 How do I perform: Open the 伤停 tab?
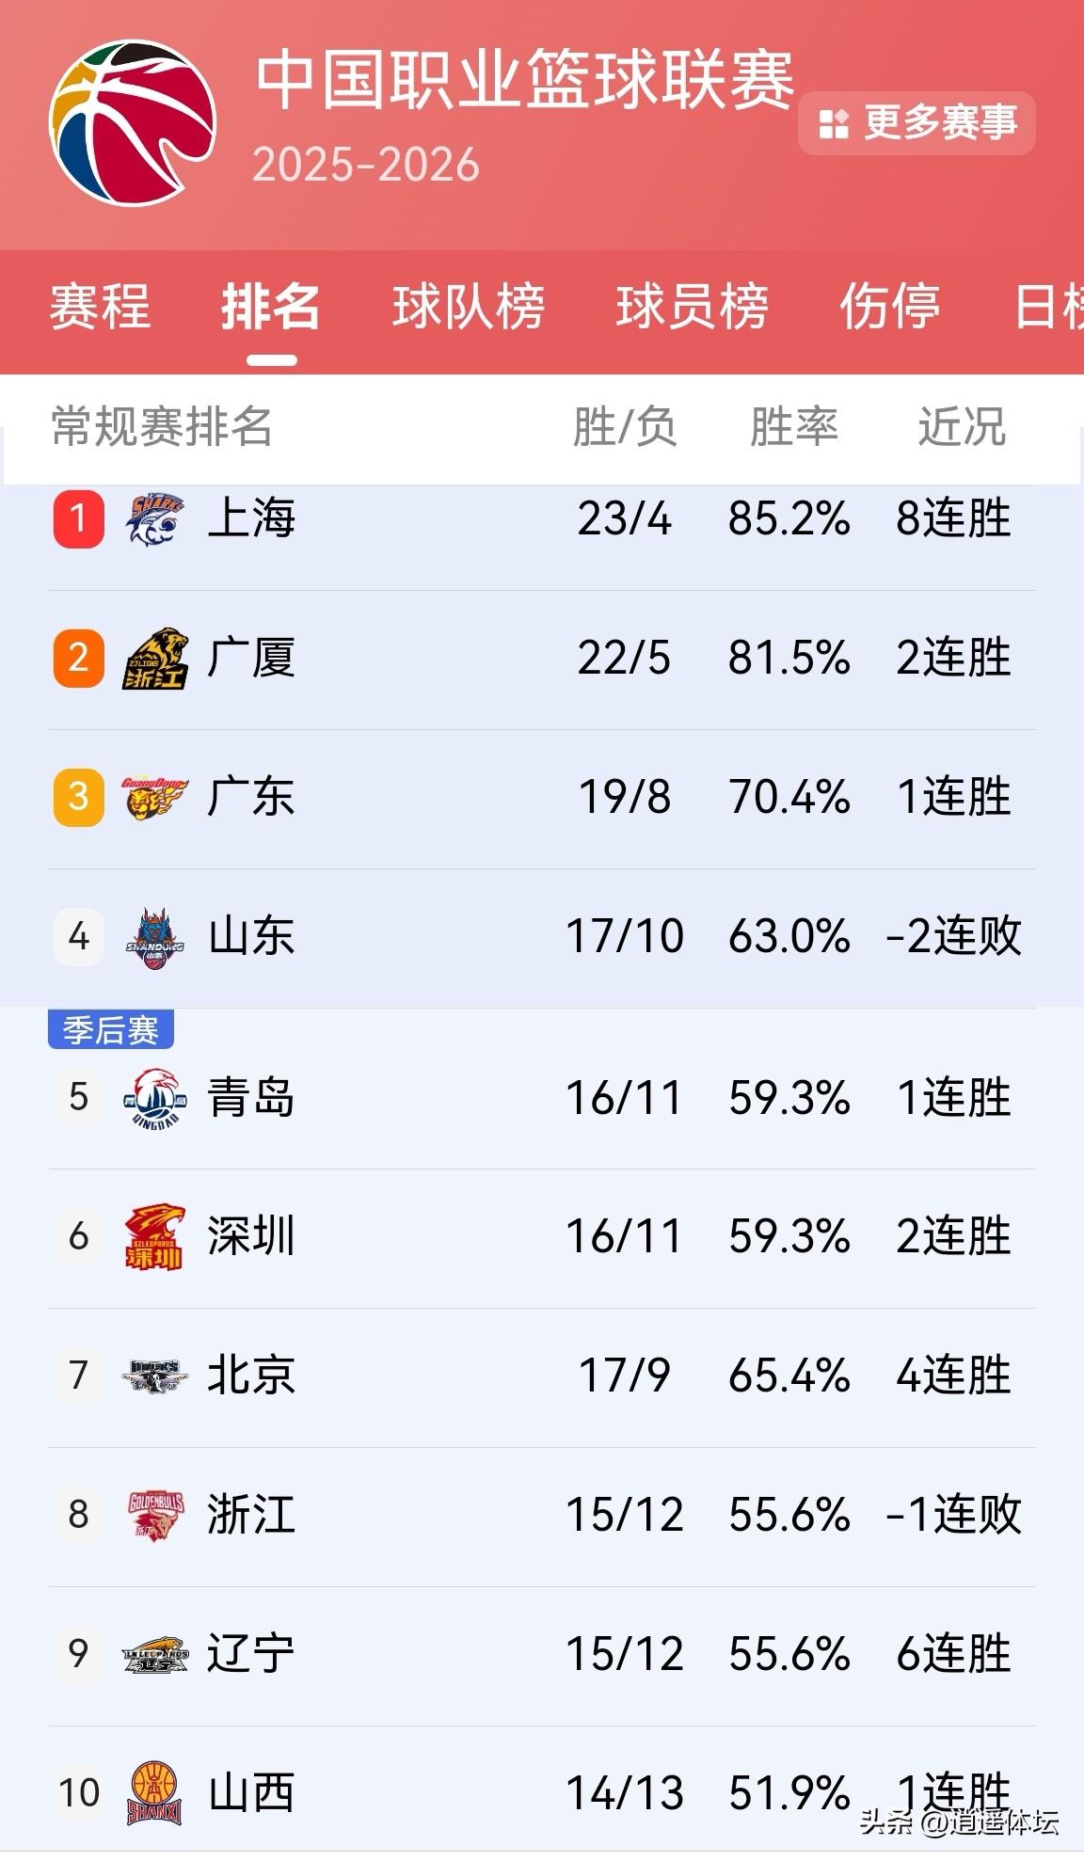pyautogui.click(x=888, y=310)
